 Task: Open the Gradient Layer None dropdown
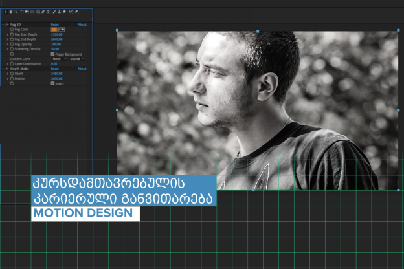60,59
